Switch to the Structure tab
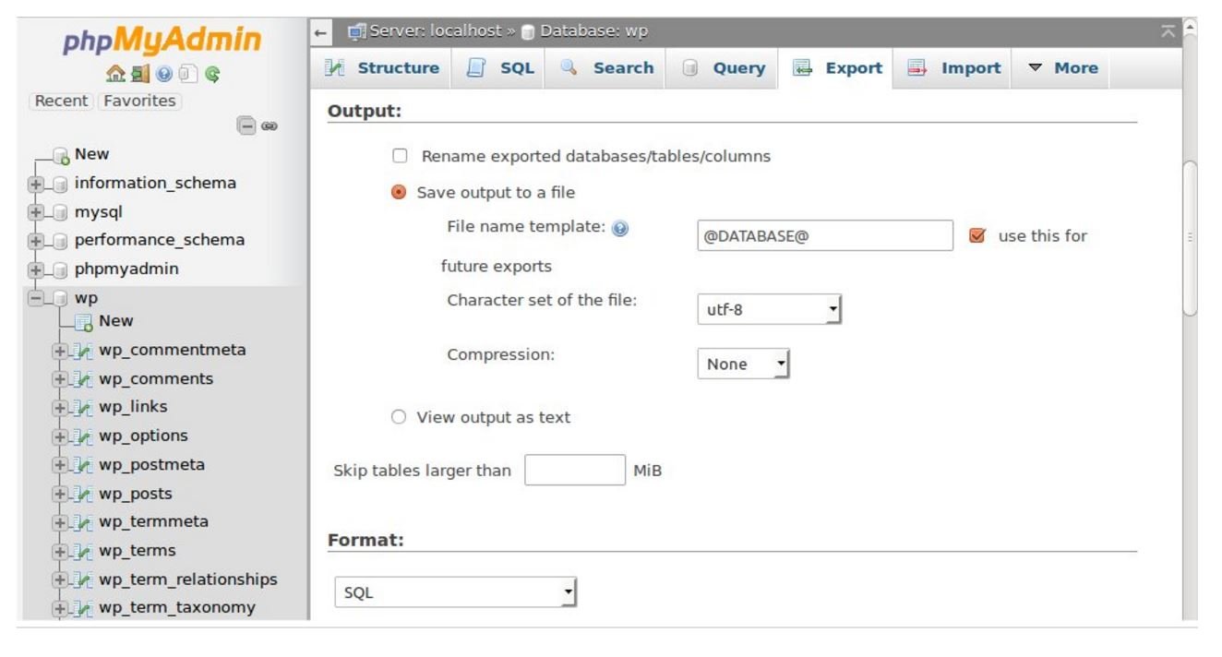 pos(382,68)
